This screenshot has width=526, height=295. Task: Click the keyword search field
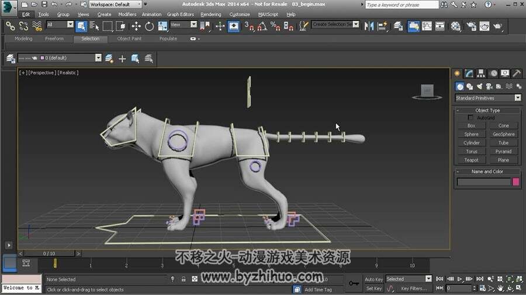pos(402,5)
